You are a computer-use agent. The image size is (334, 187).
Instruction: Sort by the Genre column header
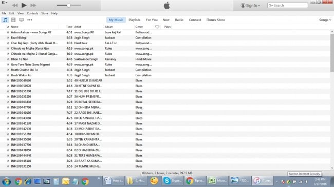pos(139,27)
